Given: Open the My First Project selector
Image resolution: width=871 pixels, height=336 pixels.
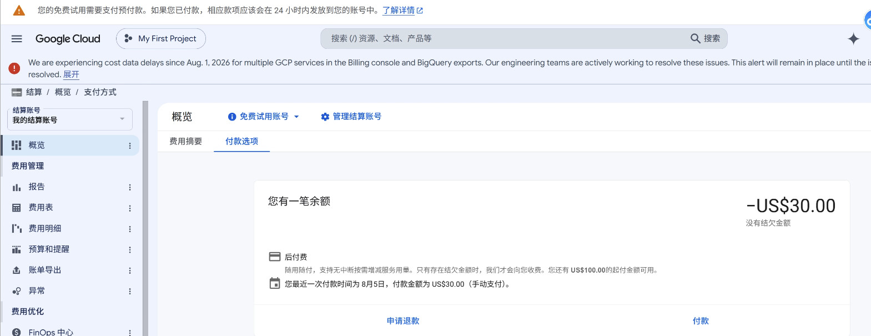Looking at the screenshot, I should click(161, 39).
